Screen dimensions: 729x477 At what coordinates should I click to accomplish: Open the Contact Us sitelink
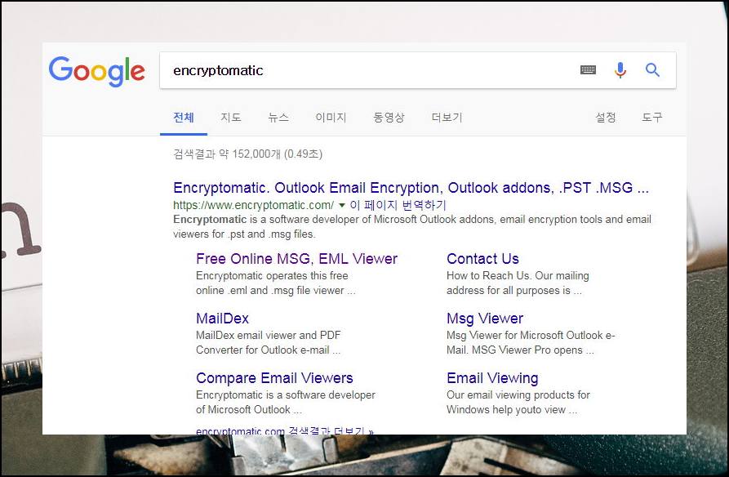[x=482, y=259]
